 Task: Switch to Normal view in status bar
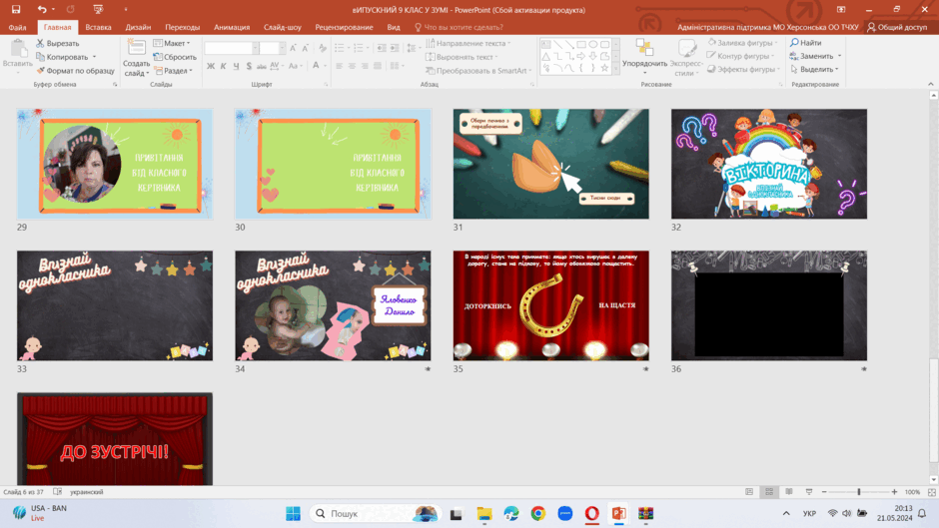point(749,491)
